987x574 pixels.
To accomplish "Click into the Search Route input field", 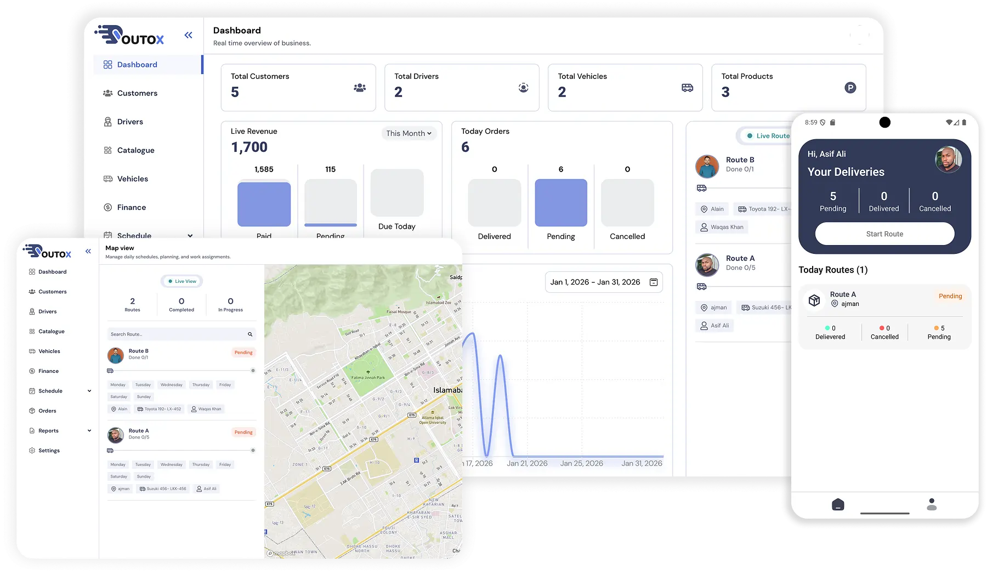I will 175,334.
